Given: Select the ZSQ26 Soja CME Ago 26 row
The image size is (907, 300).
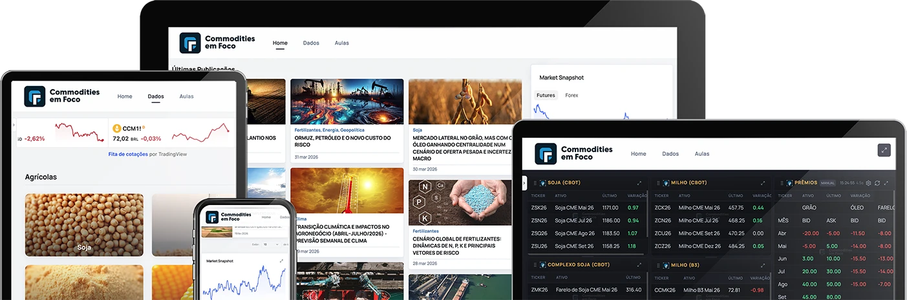Looking at the screenshot, I should point(586,233).
